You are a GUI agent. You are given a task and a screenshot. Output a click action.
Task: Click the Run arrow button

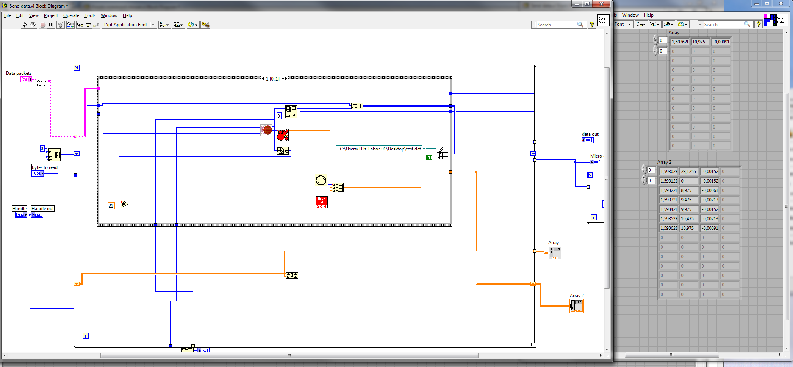pyautogui.click(x=24, y=25)
